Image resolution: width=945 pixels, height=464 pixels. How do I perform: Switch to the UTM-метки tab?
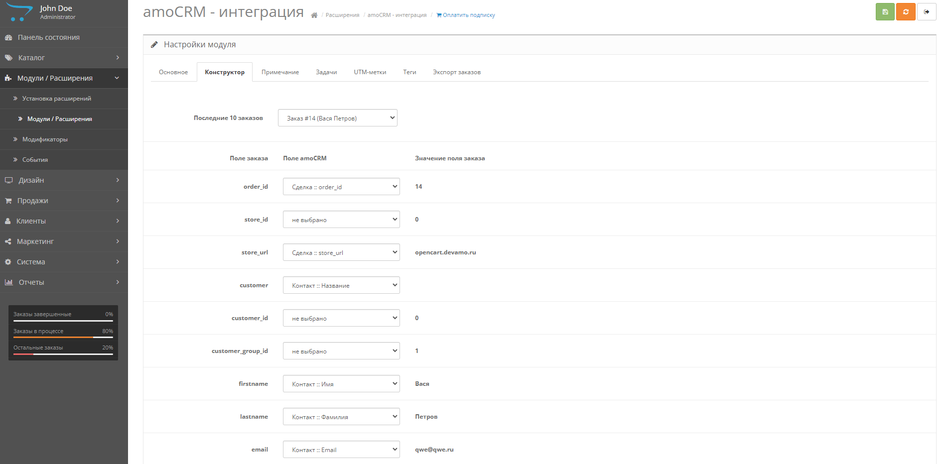click(370, 72)
